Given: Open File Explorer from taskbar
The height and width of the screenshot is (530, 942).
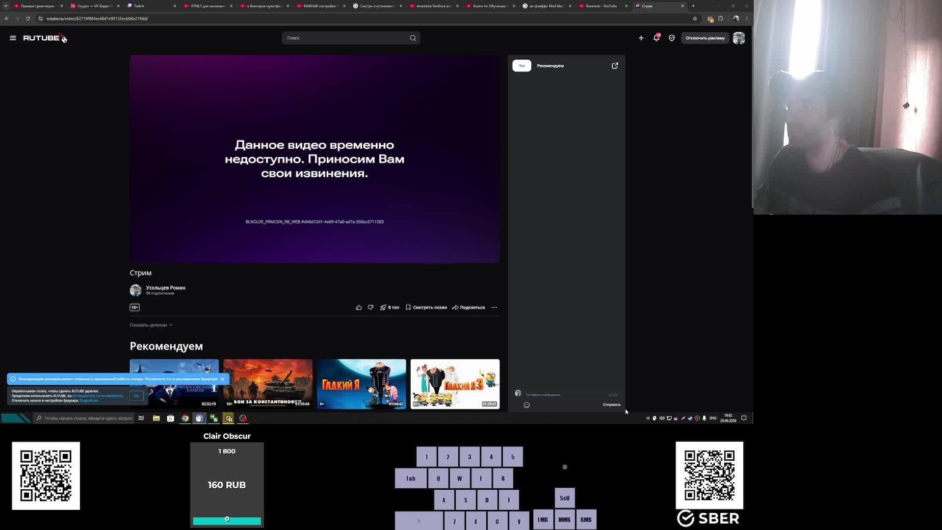Looking at the screenshot, I should click(x=156, y=418).
